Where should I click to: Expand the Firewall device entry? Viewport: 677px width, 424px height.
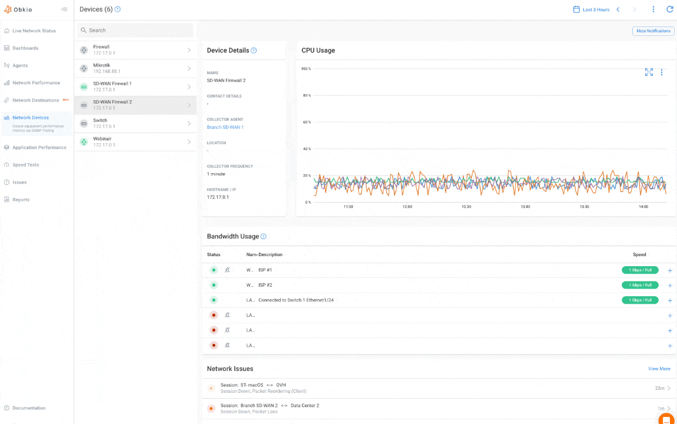[x=188, y=50]
